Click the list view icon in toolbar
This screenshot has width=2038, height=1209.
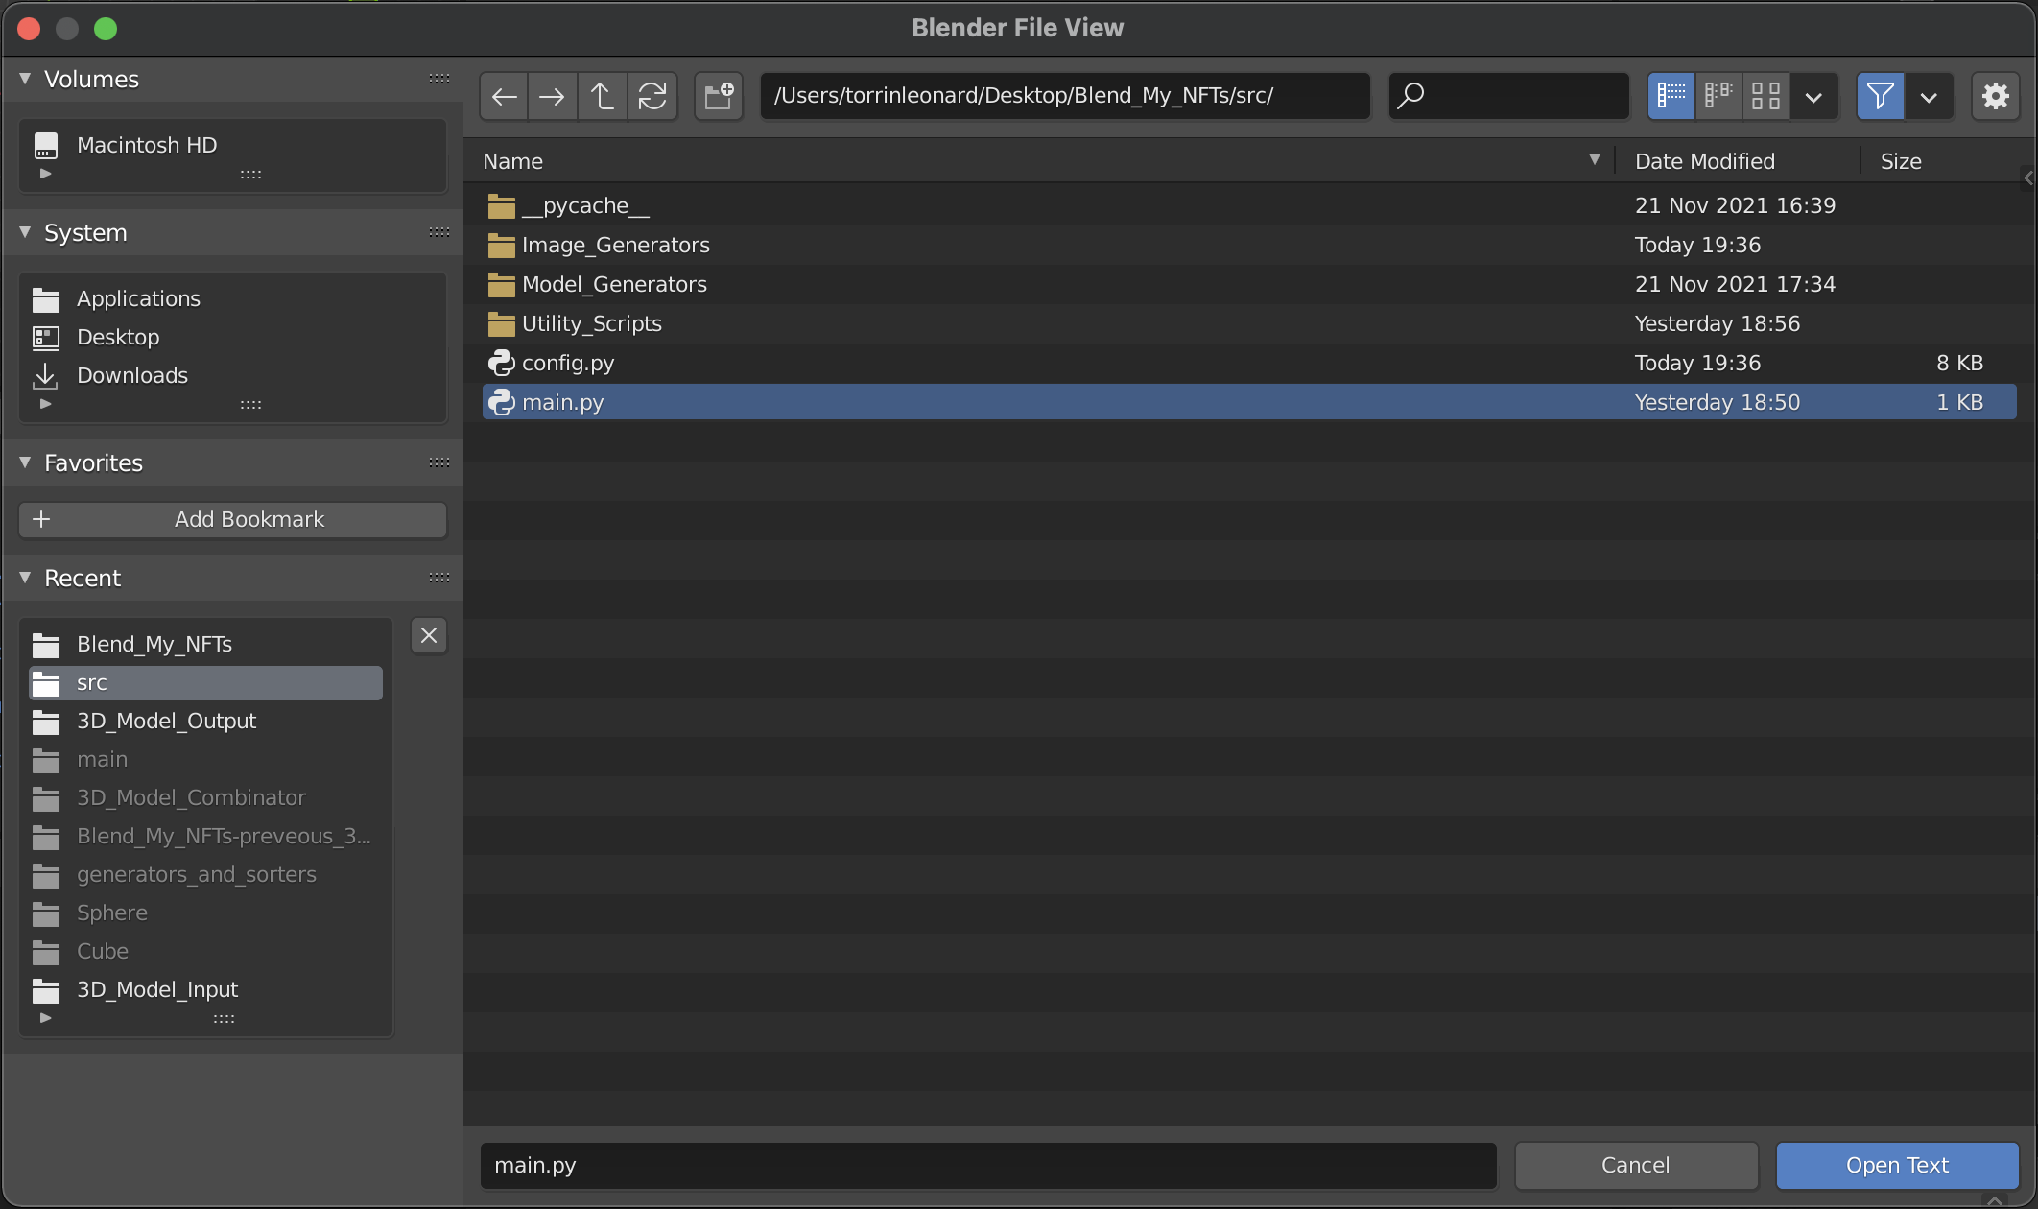point(1671,95)
